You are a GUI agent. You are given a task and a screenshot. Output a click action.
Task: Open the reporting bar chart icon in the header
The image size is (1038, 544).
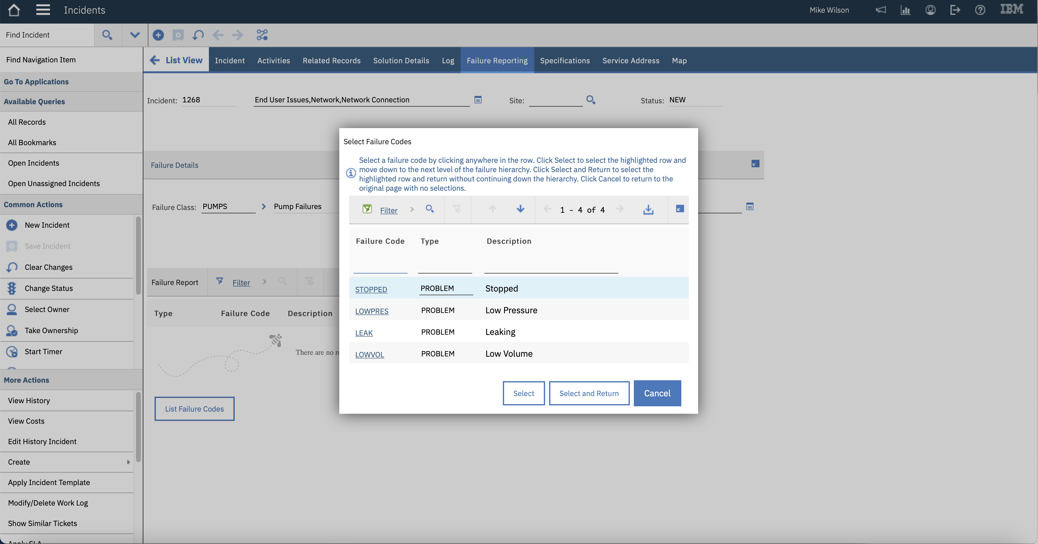[905, 10]
